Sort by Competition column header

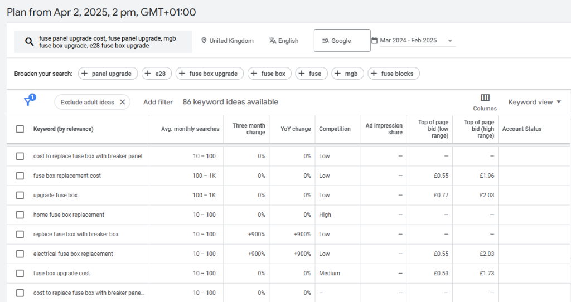pos(335,129)
